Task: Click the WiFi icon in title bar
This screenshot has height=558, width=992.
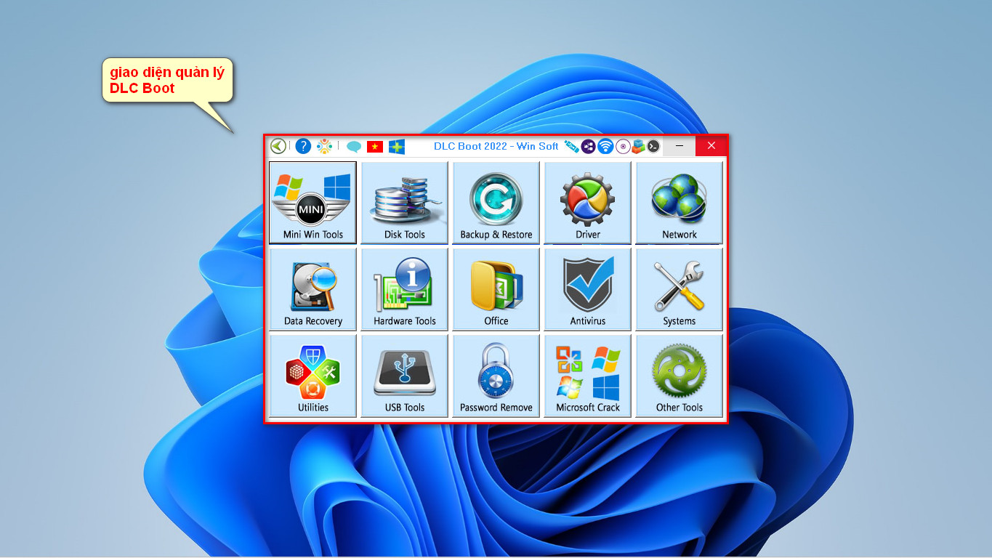Action: (x=605, y=147)
